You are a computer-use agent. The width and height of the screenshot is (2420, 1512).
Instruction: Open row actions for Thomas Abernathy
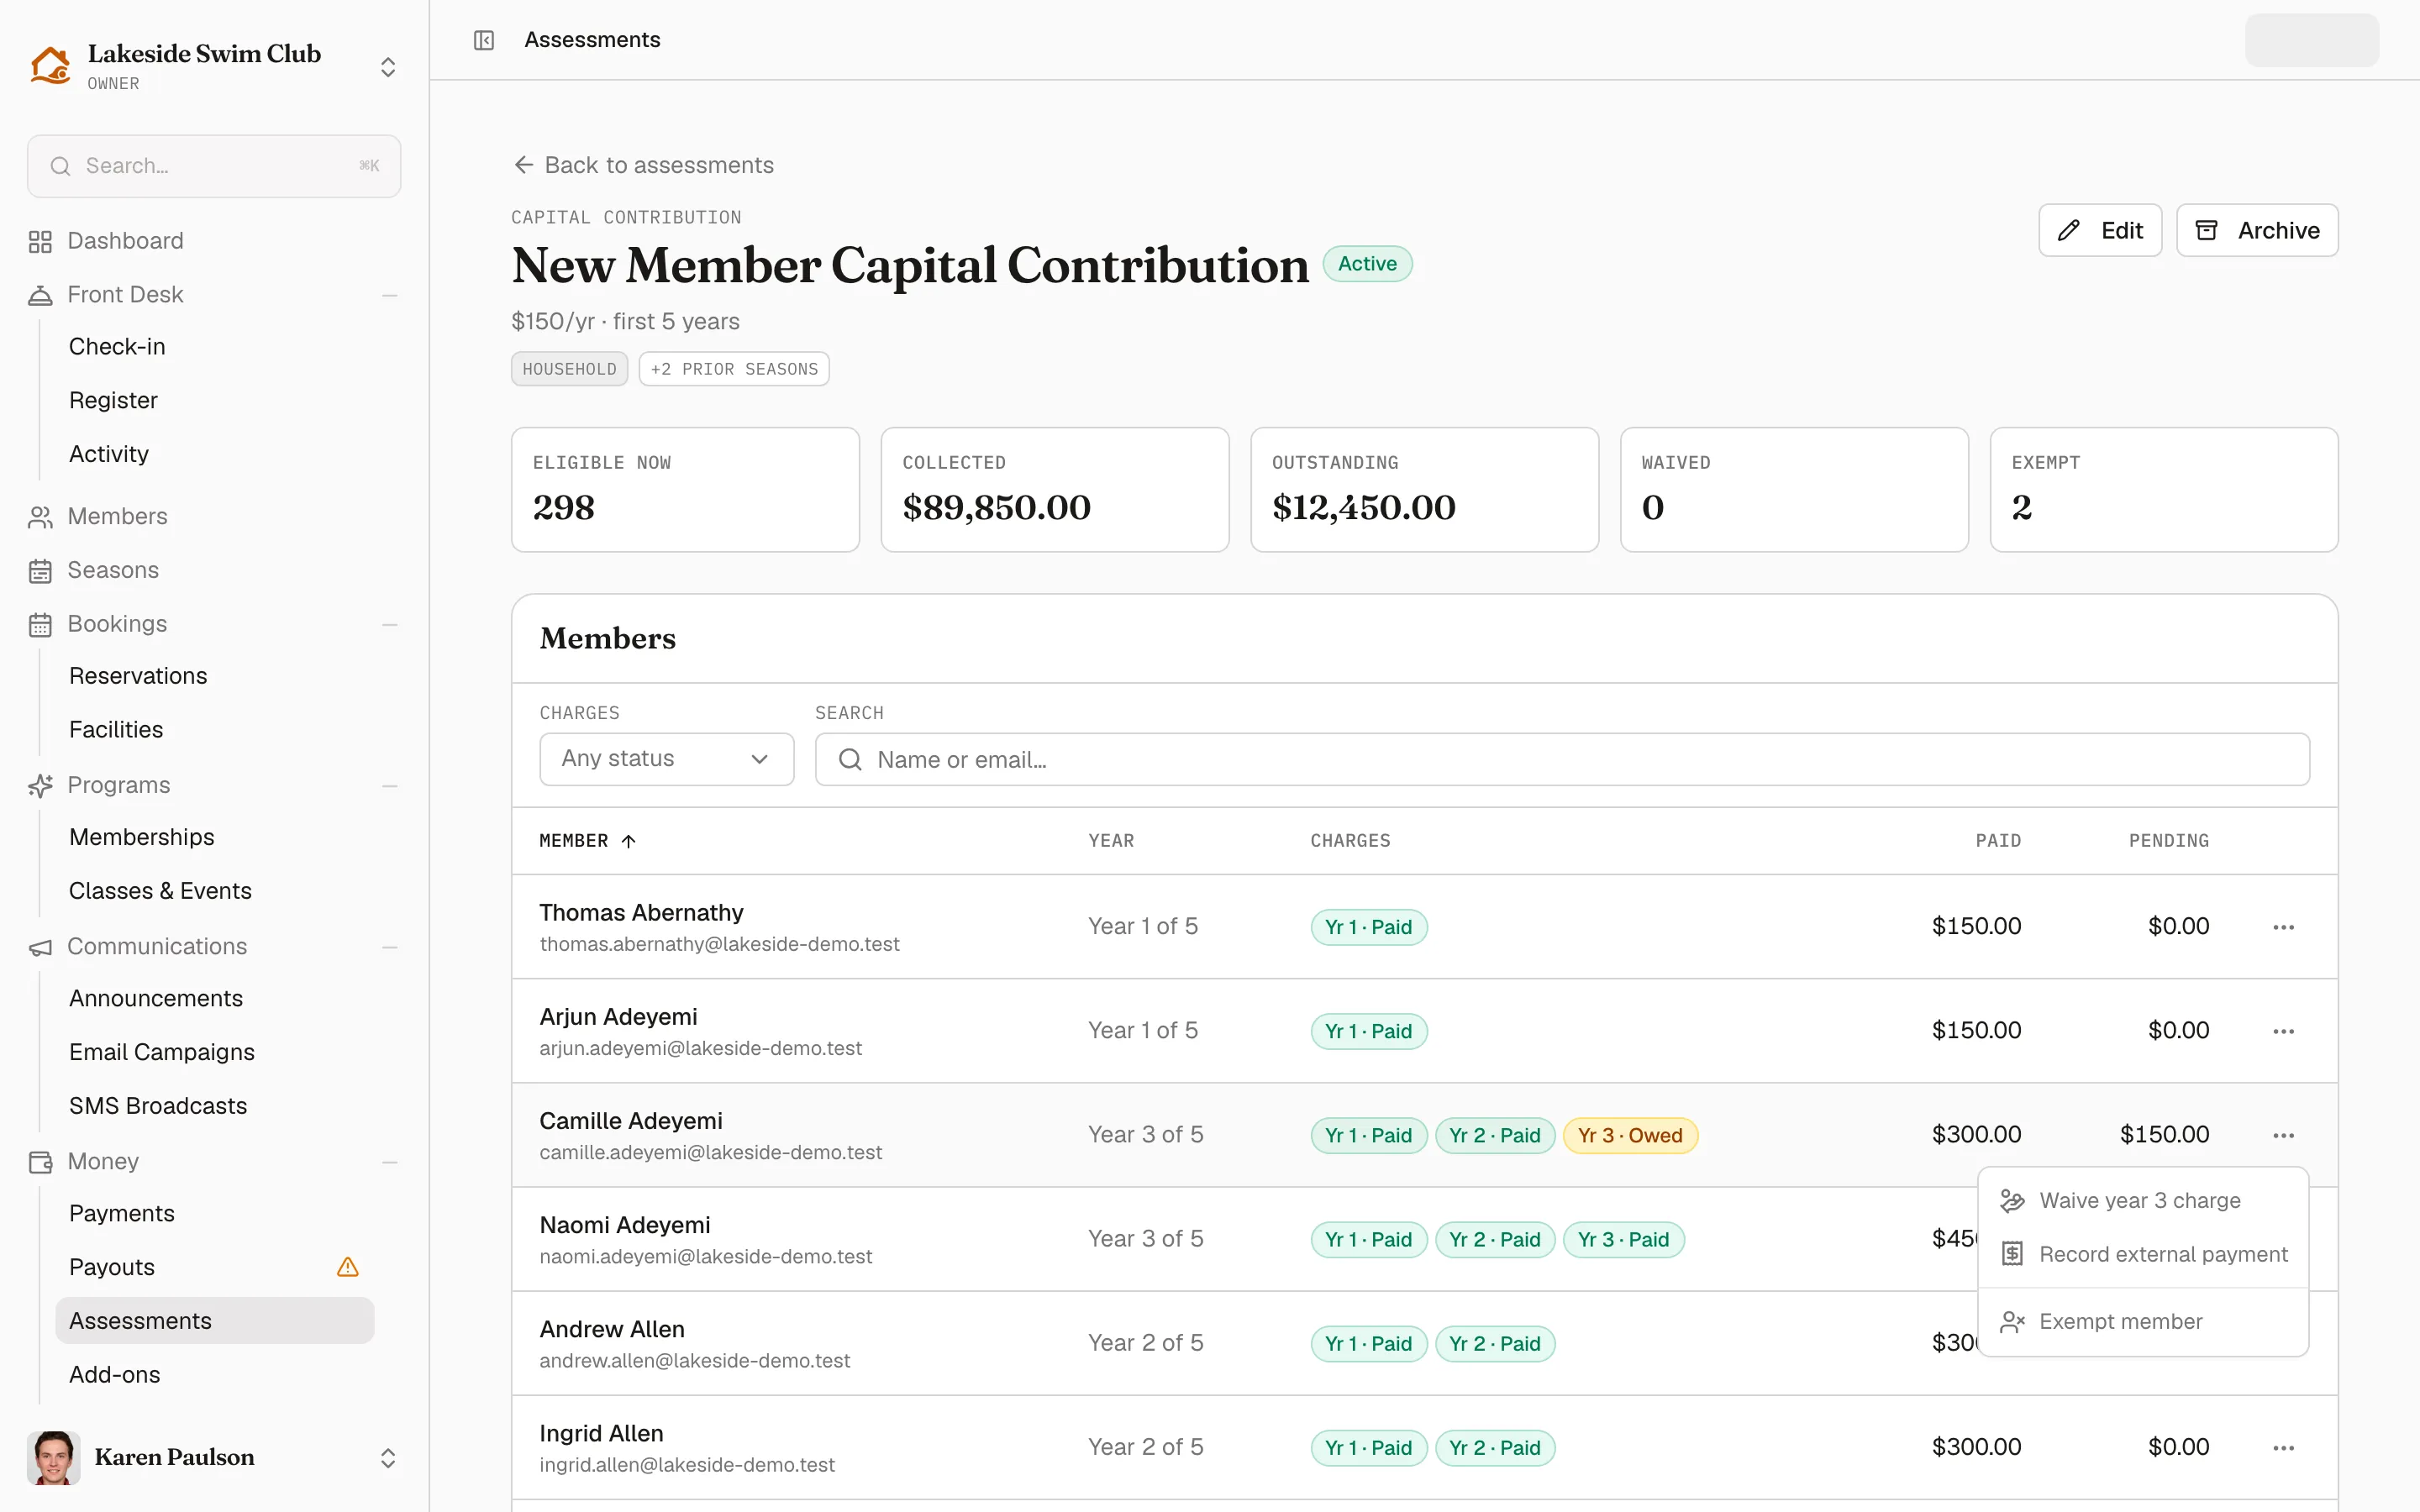(2283, 927)
